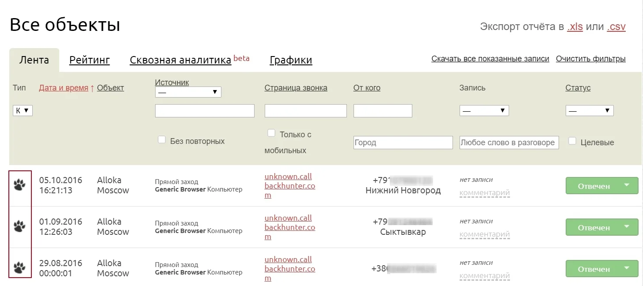The width and height of the screenshot is (643, 286).
Task: Switch to the Лента tab
Action: 34,60
